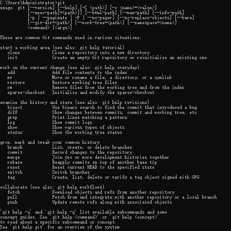Click the 'switch' command entry
The width and height of the screenshot is (231, 231).
coord(15,172)
